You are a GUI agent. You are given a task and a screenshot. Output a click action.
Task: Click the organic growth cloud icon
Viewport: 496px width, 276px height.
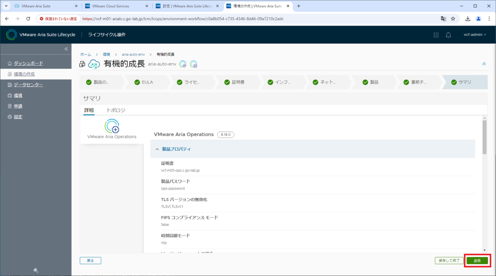(95, 64)
